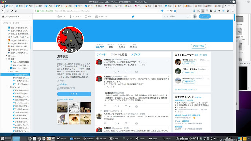This screenshot has height=141, width=251.
Task: Toggle the sidebar icon in Firefox toolbar
Action: coord(202,11)
